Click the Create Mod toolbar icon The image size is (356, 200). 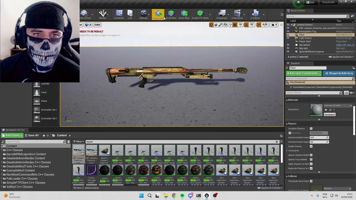pos(158,14)
